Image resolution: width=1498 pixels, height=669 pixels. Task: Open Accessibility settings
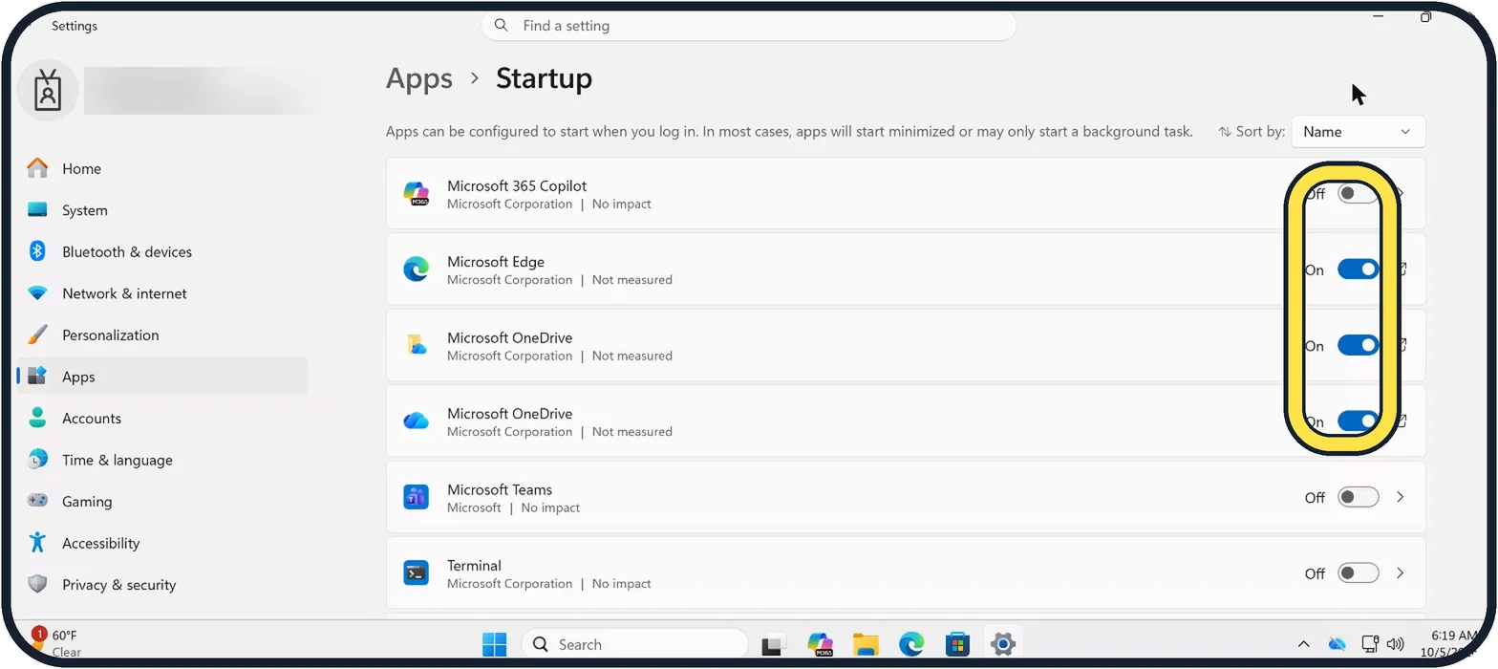click(x=162, y=543)
